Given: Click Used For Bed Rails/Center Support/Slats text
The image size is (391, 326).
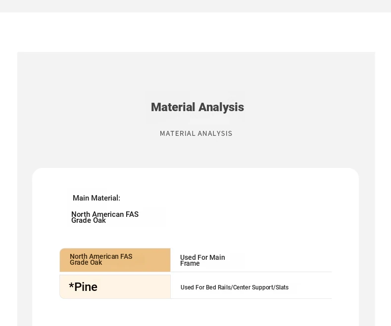Looking at the screenshot, I should coord(235,287).
